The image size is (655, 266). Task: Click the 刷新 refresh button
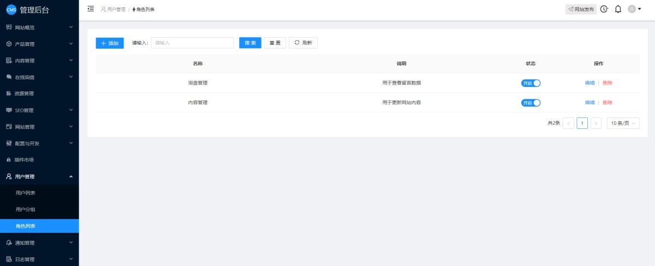(303, 43)
